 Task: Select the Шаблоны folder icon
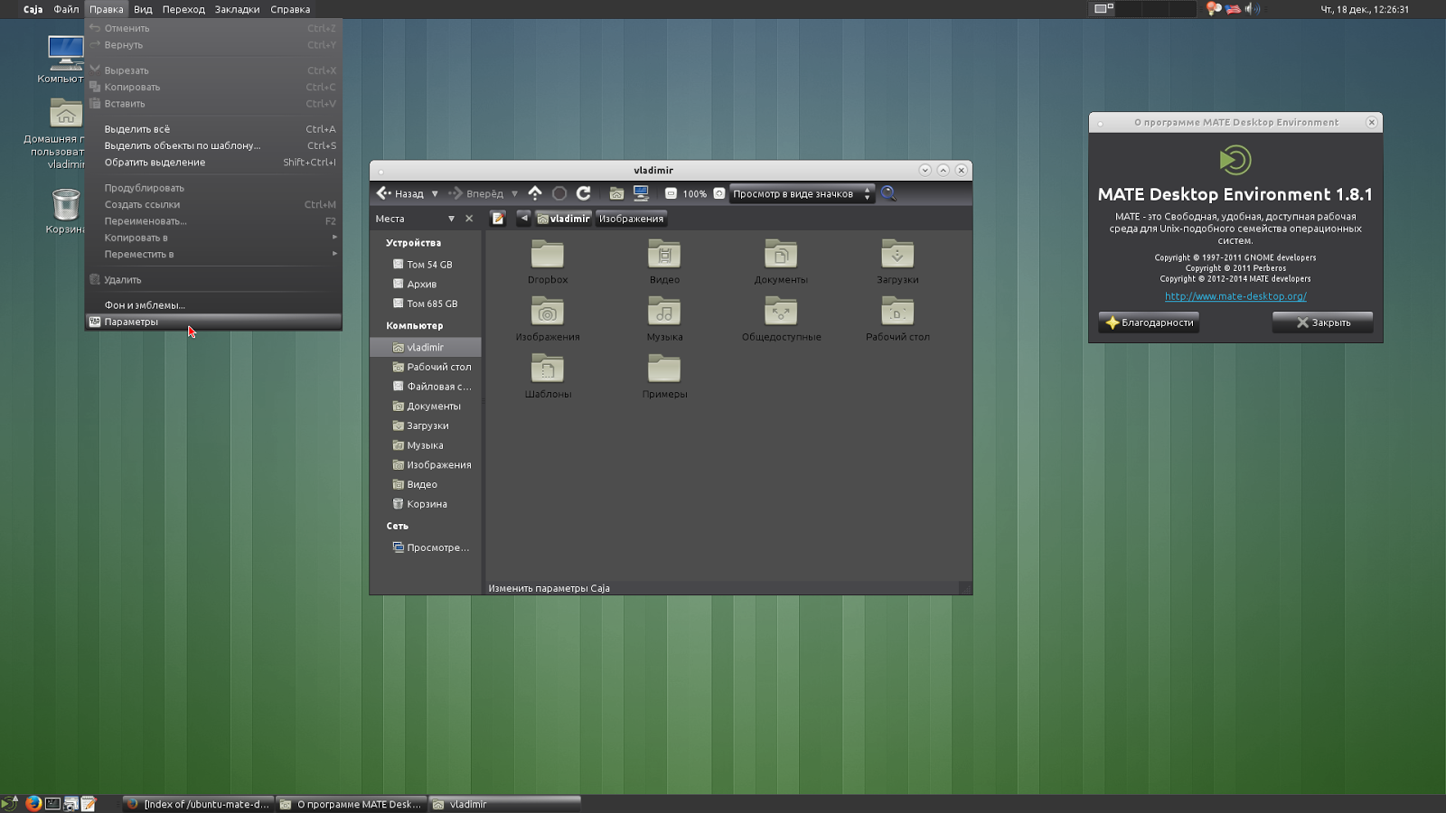pos(548,369)
